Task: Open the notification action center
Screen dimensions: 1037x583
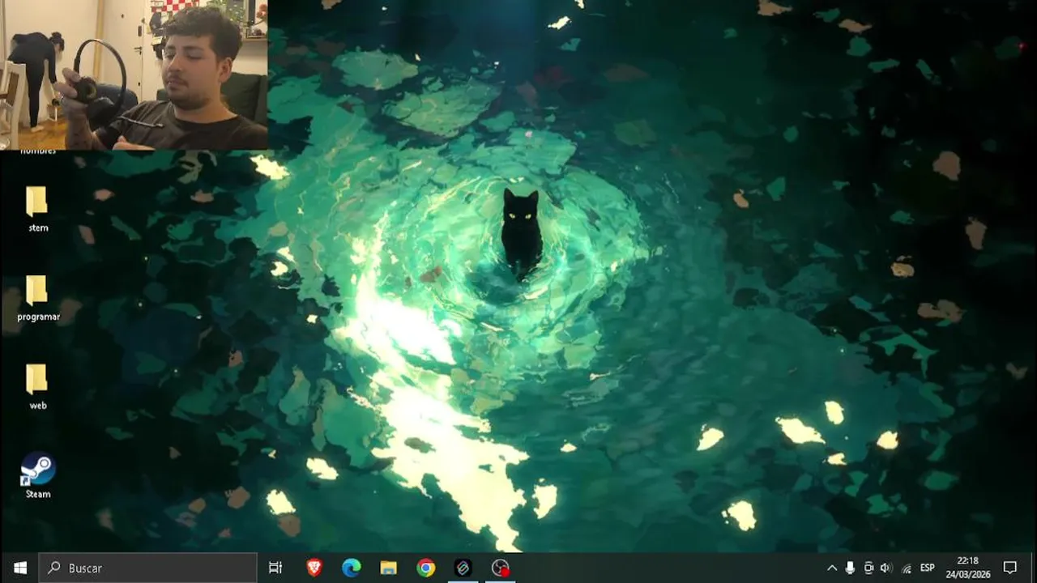Action: tap(1009, 568)
